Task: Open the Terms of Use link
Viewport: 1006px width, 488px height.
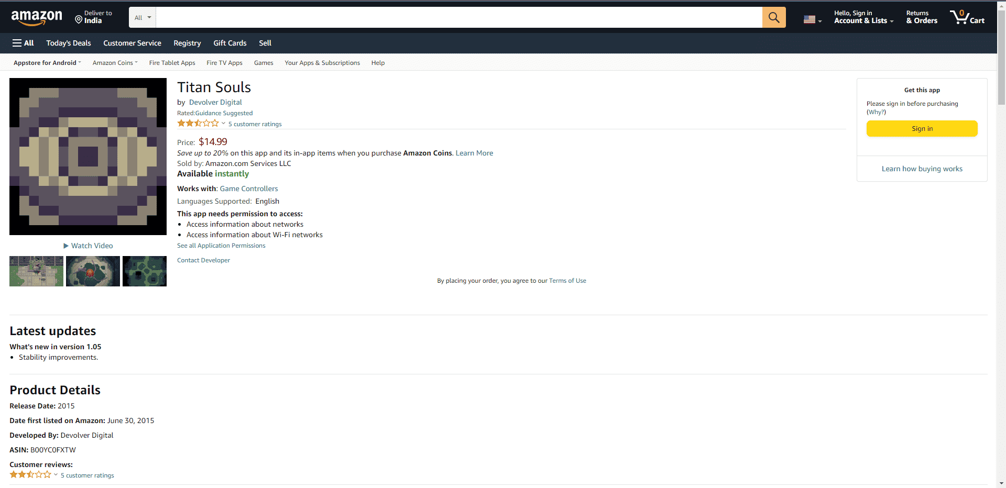Action: coord(567,281)
